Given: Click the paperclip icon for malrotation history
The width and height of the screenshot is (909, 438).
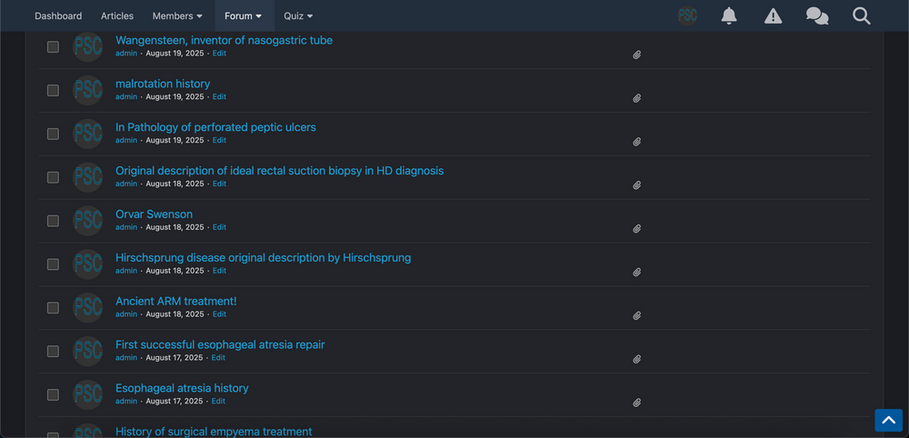Looking at the screenshot, I should pyautogui.click(x=636, y=98).
